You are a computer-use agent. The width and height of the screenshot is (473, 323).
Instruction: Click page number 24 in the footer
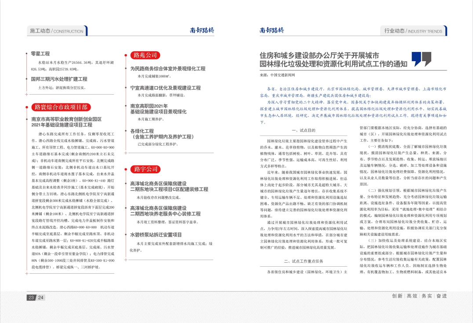41,297
